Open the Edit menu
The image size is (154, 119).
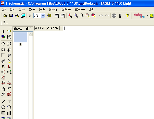point(12,9)
